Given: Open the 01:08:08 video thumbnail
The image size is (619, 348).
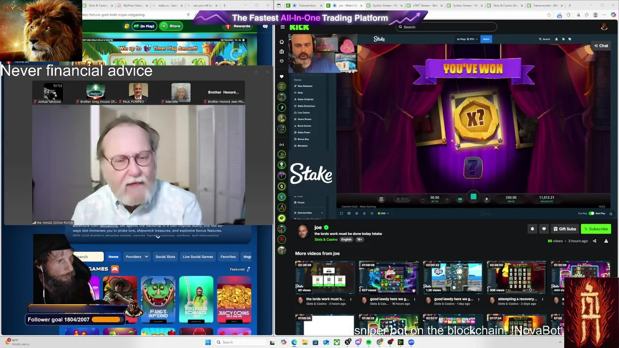Looking at the screenshot, I should click(x=388, y=277).
